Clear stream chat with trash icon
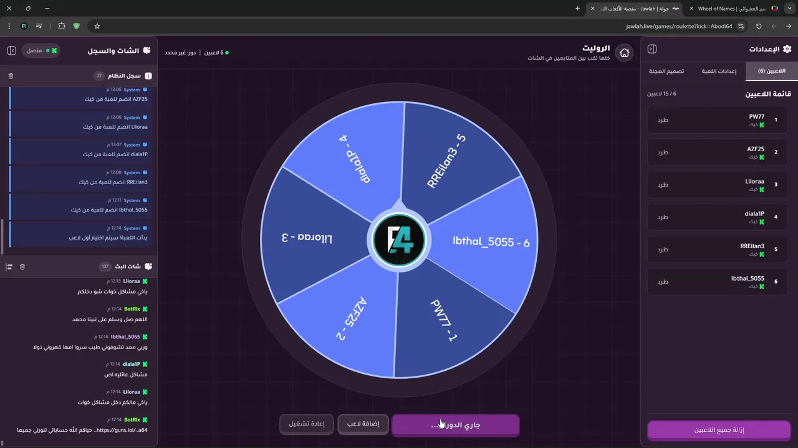Image resolution: width=798 pixels, height=448 pixels. [x=22, y=266]
